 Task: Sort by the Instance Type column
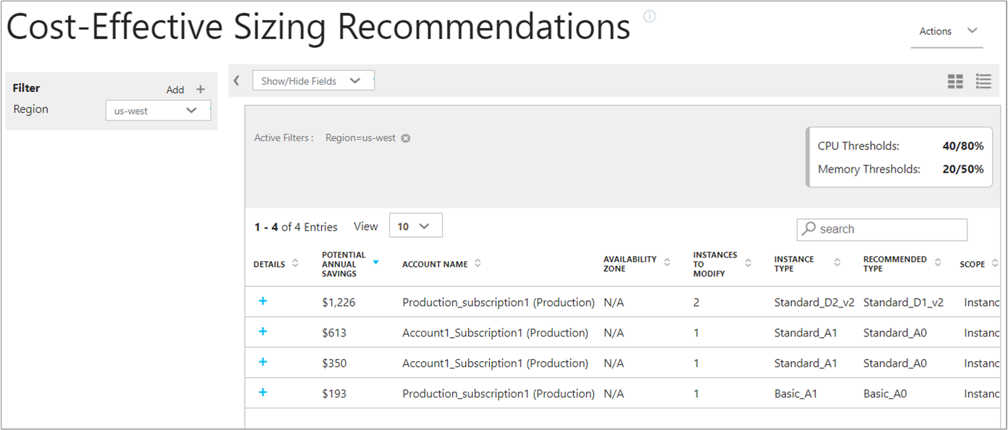(x=837, y=264)
